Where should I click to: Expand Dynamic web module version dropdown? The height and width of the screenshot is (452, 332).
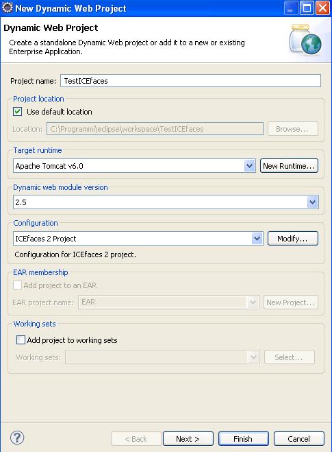pos(312,202)
